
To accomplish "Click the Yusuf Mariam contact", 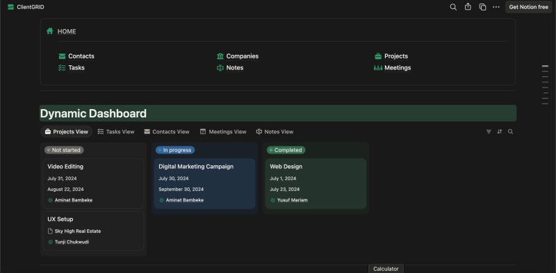I will pos(292,200).
